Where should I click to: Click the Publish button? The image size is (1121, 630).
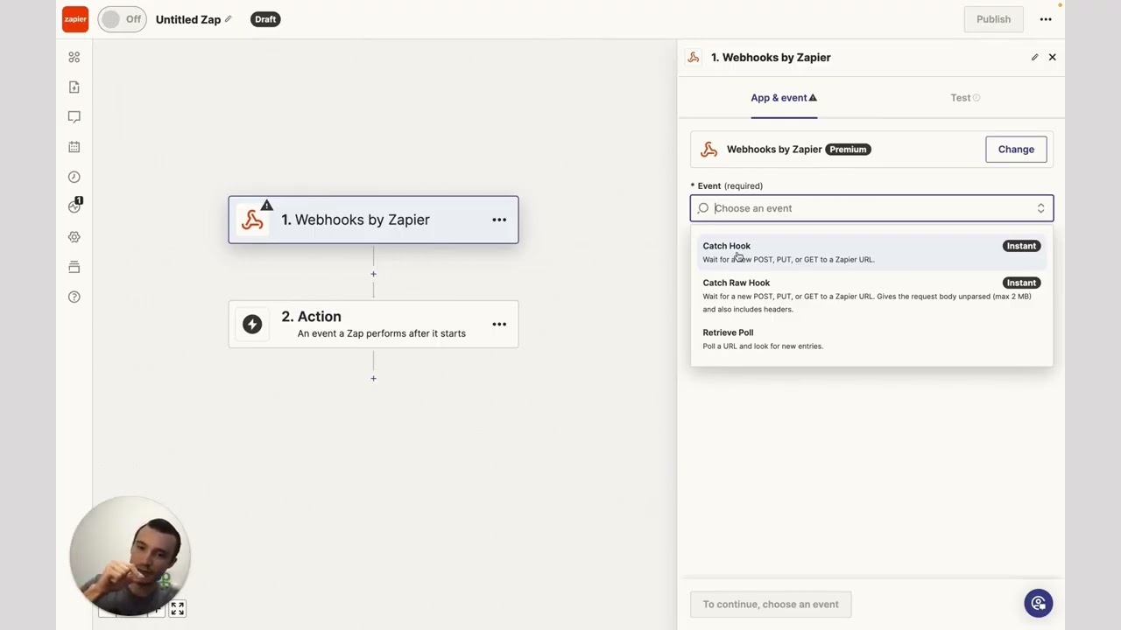993,19
